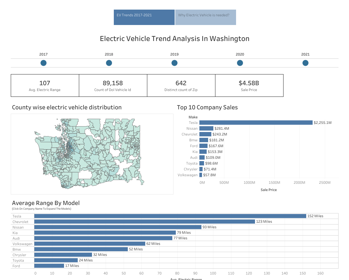Select the Toyota 24 Miles range bar
The image size is (349, 280).
pos(56,260)
